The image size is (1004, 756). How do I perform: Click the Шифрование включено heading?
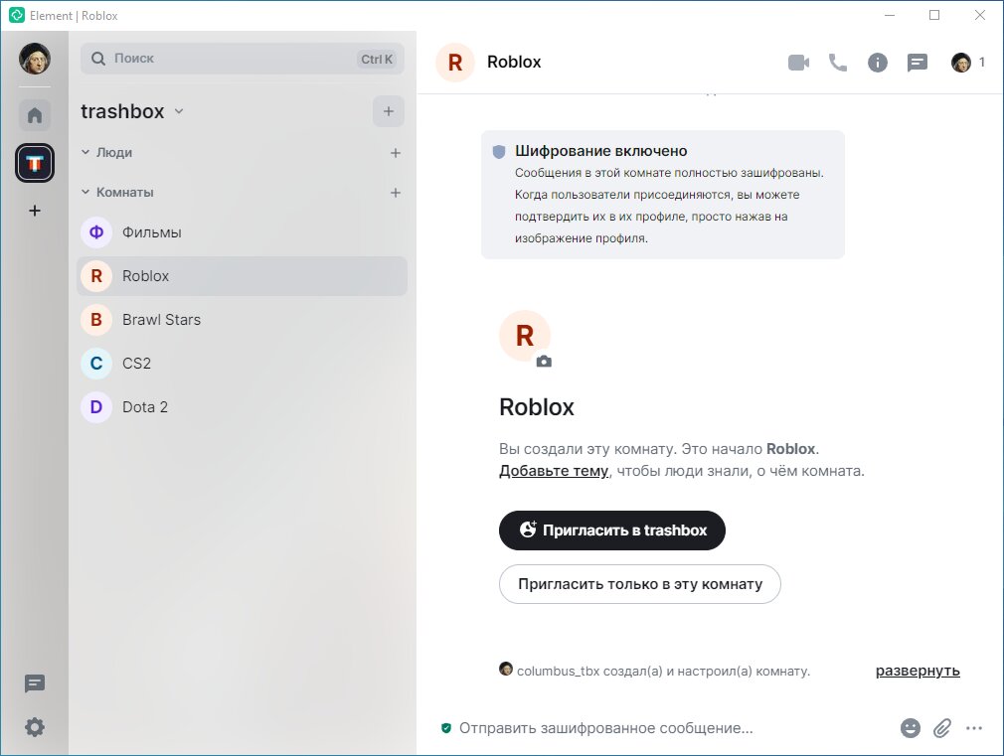(x=601, y=151)
